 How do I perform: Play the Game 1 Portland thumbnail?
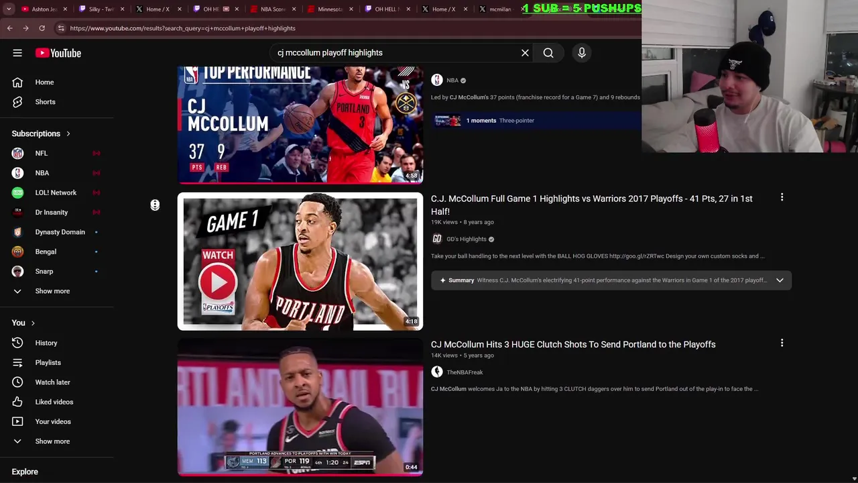tap(300, 262)
